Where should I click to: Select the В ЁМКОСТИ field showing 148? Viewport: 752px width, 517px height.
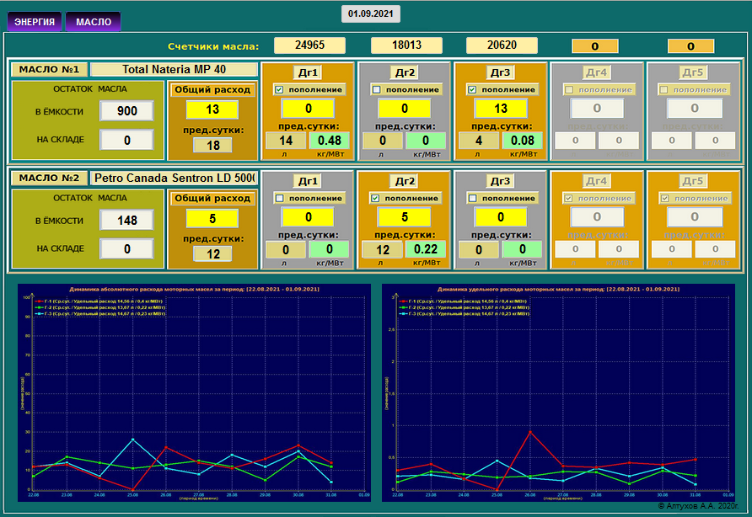pyautogui.click(x=126, y=221)
